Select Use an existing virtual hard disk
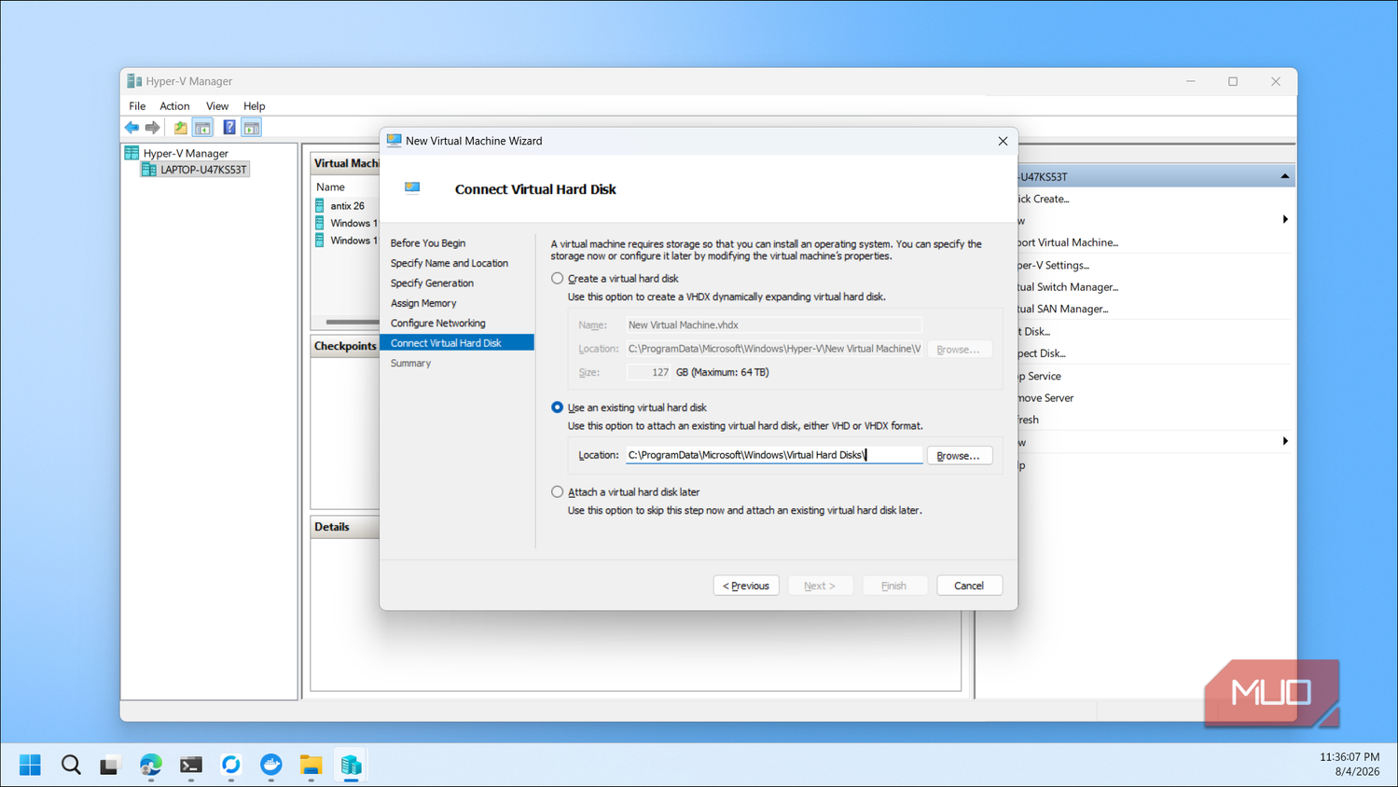This screenshot has width=1398, height=787. point(558,407)
